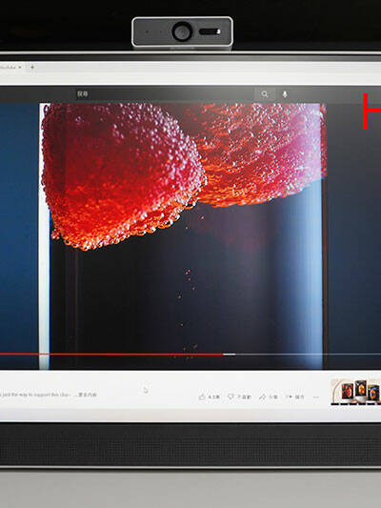Seek back within the red played progress bar
381x508 pixels.
point(111,355)
